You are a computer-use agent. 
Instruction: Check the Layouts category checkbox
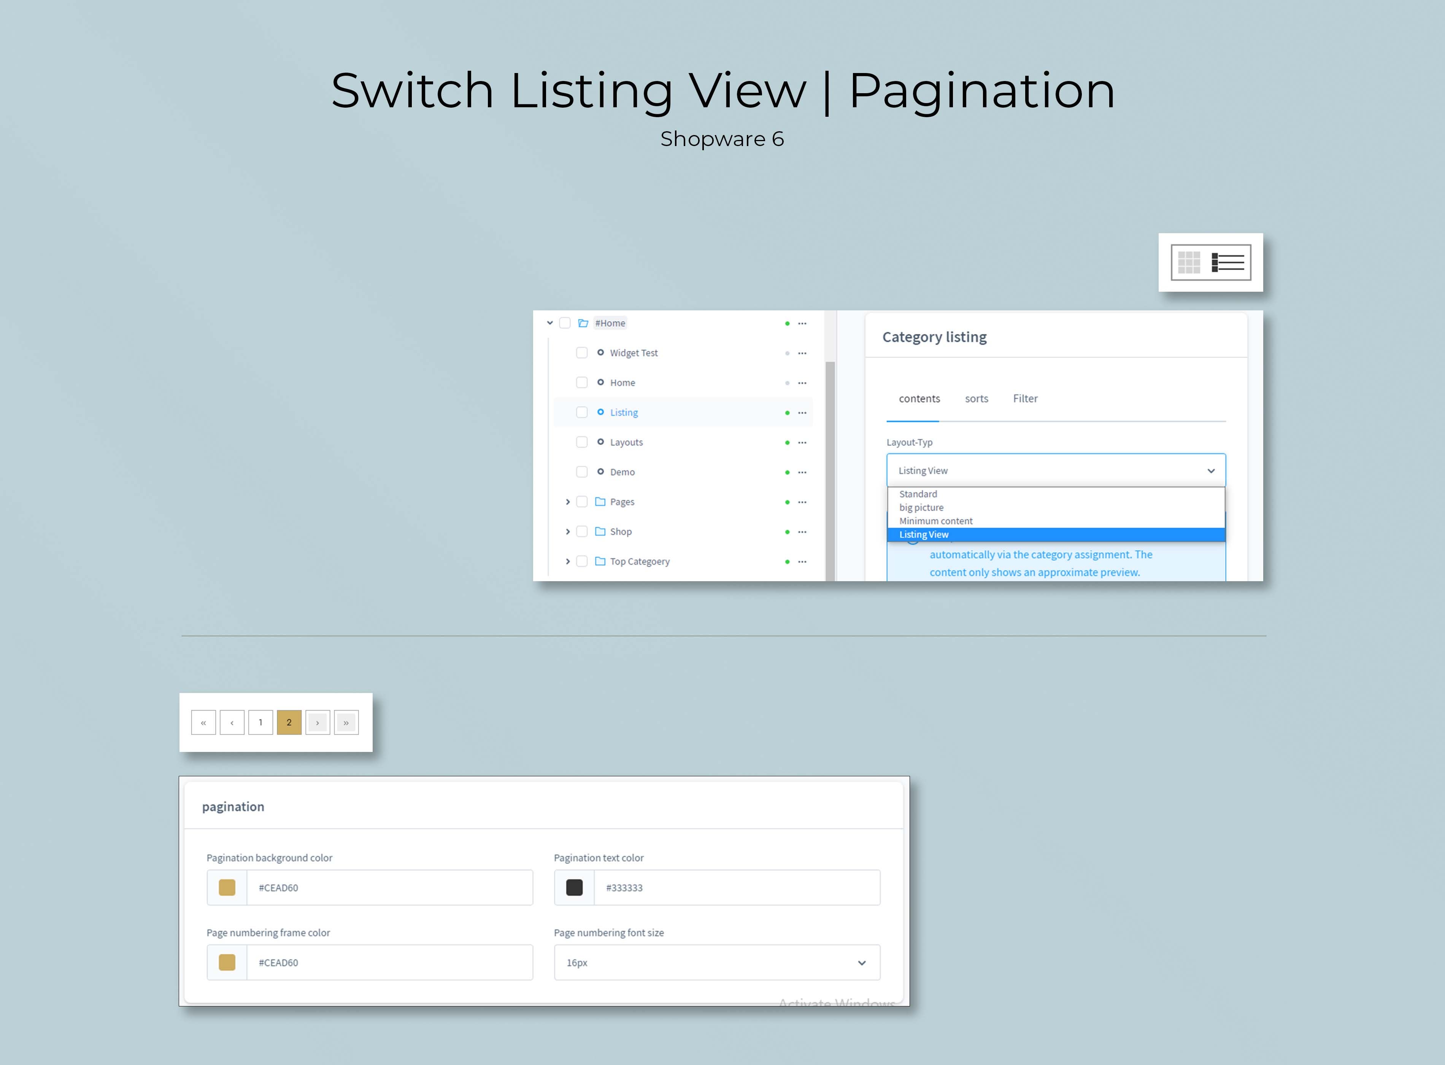pyautogui.click(x=582, y=442)
